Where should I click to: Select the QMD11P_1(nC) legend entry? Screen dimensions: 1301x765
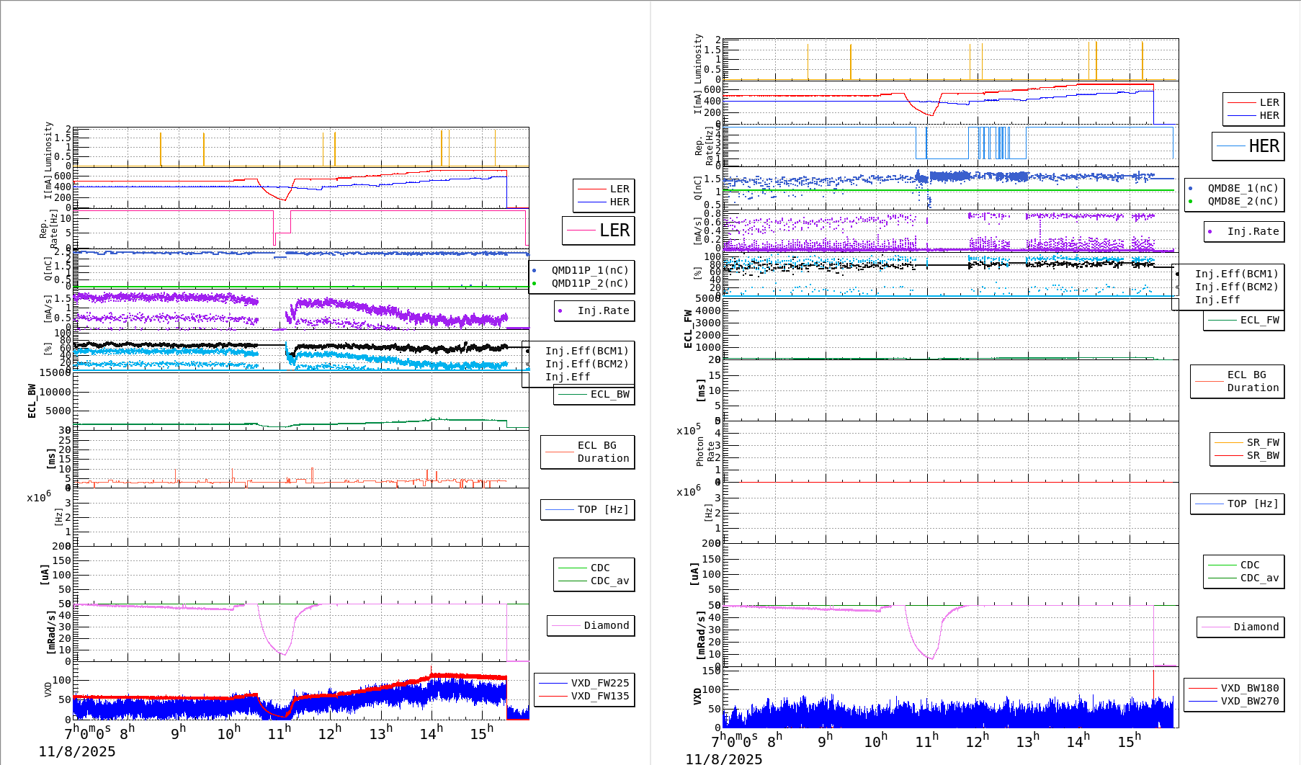pos(589,270)
